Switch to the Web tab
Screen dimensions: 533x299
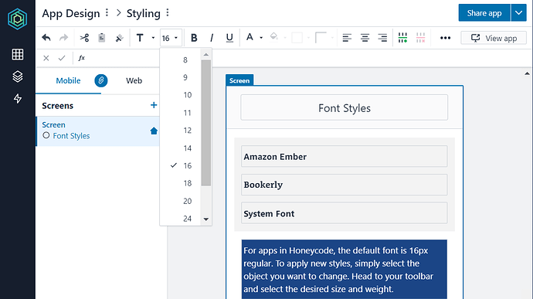(x=134, y=80)
